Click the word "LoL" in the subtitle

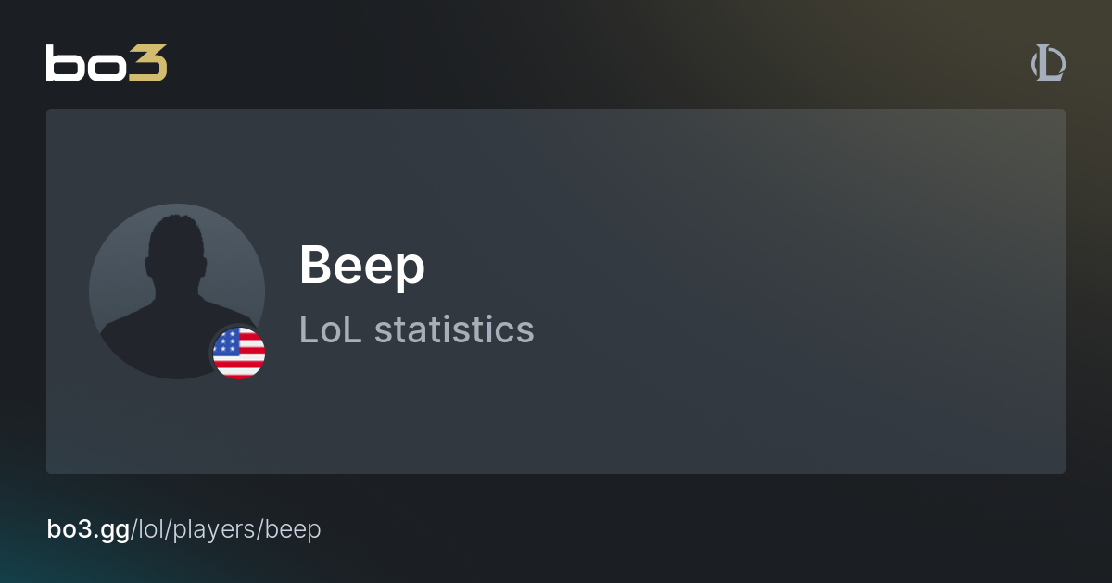pyautogui.click(x=331, y=329)
